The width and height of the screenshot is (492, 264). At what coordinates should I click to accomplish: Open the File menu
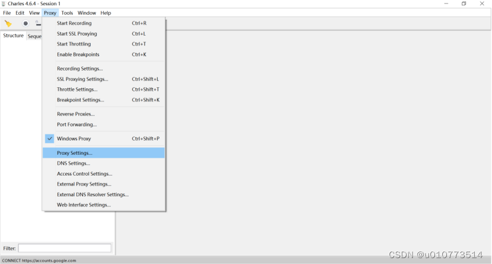[7, 13]
